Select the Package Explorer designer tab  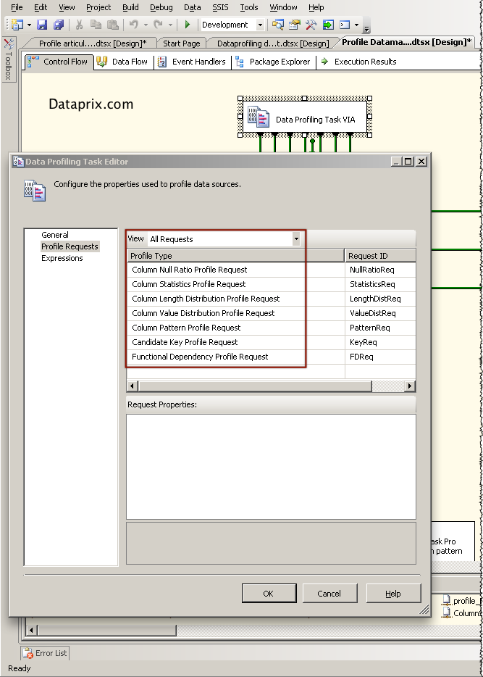[x=273, y=62]
